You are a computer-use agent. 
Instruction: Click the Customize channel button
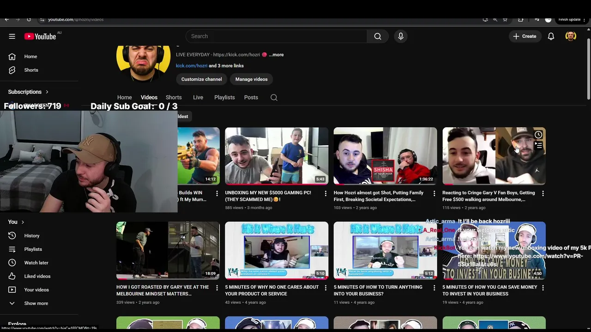[x=201, y=79]
